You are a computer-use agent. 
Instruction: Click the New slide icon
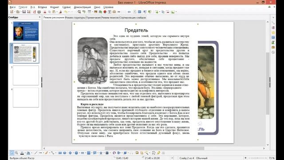[157, 12]
